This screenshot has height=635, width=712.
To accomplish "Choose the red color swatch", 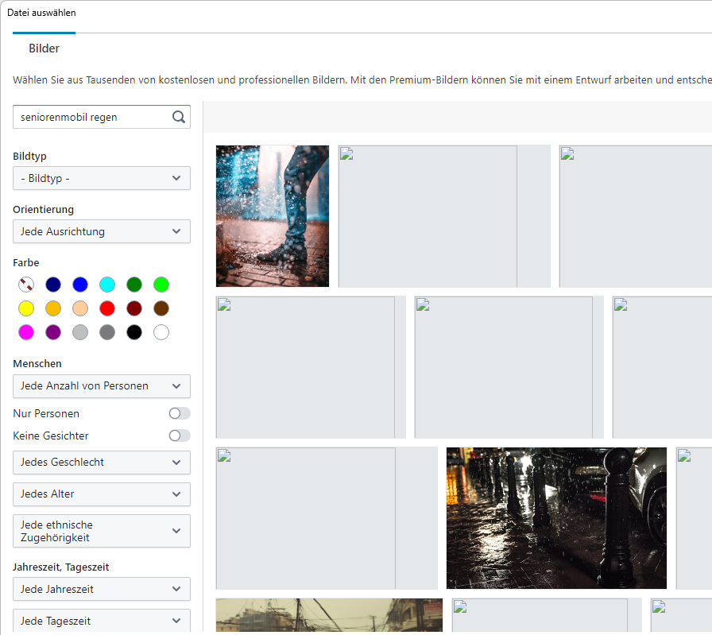I will (x=107, y=308).
